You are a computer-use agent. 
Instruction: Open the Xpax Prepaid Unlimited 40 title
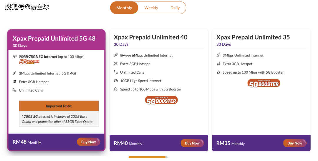pos(150,37)
